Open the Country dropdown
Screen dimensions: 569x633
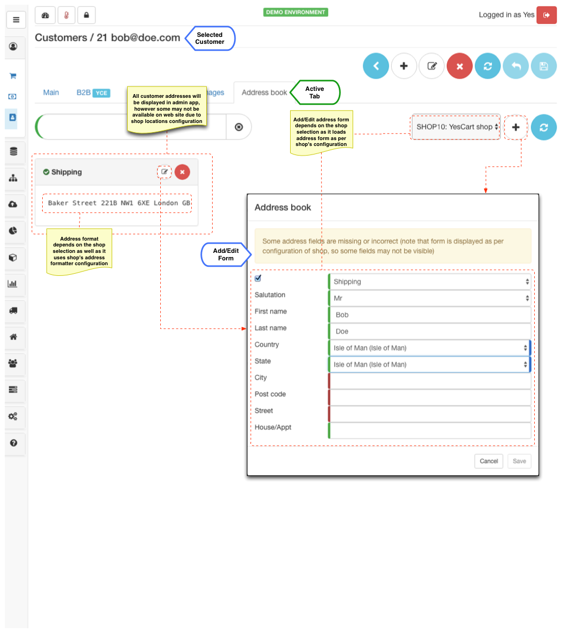(x=430, y=348)
